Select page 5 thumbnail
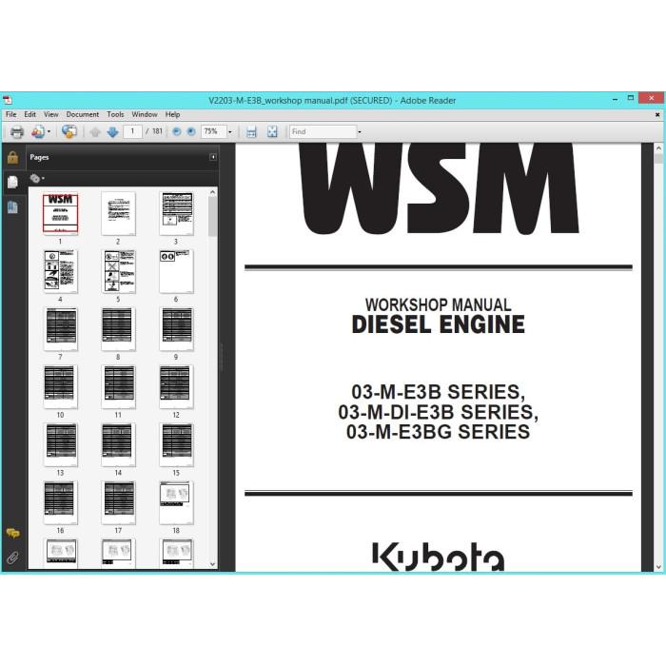 (x=119, y=271)
